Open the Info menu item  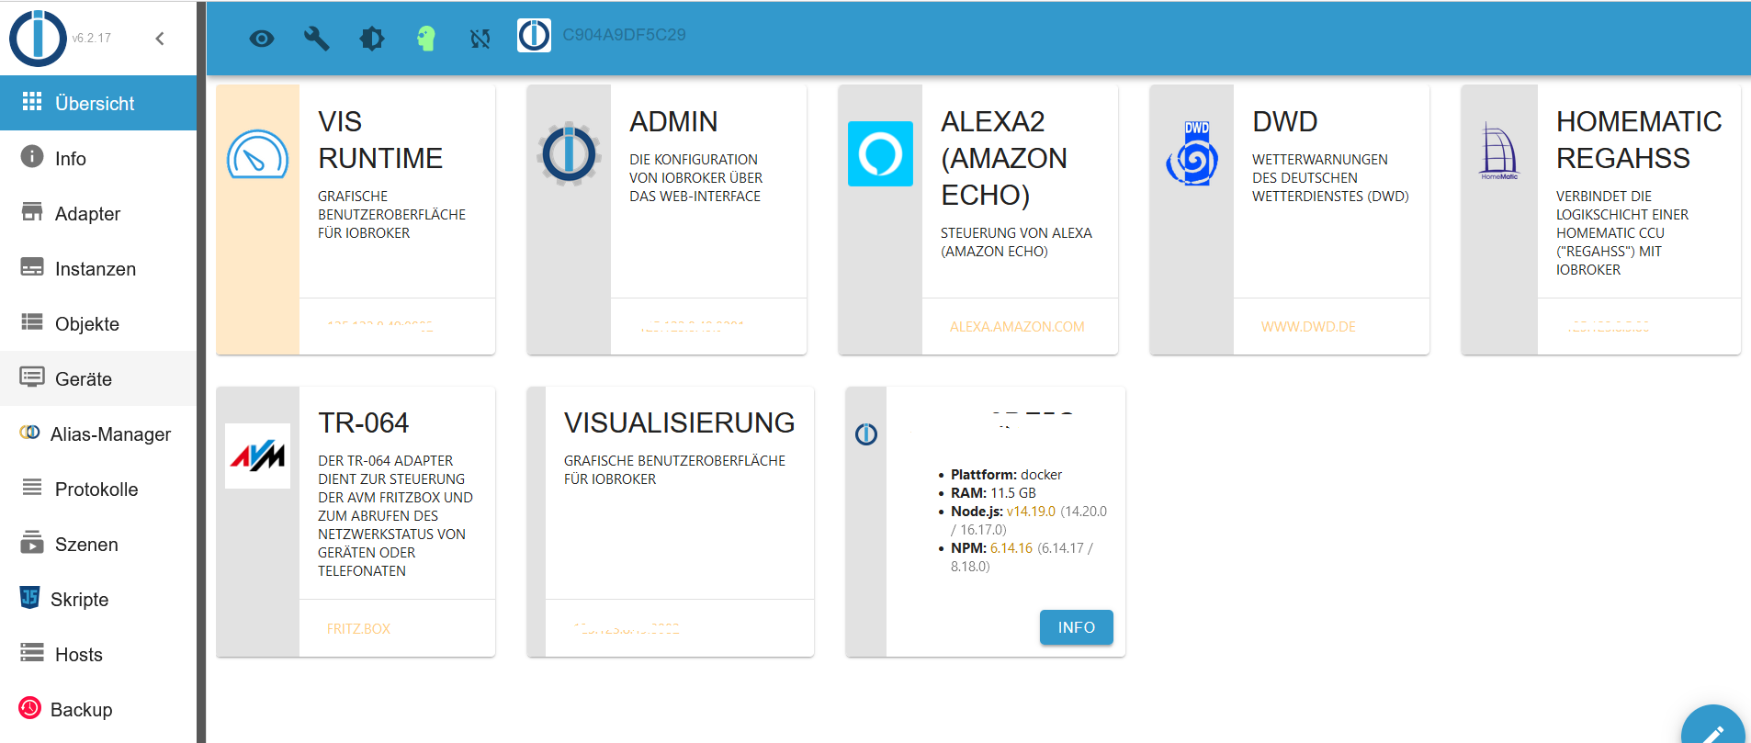(x=98, y=158)
